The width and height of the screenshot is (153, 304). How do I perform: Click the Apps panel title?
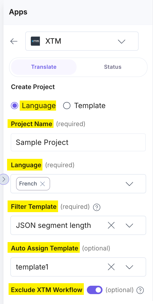point(18,12)
